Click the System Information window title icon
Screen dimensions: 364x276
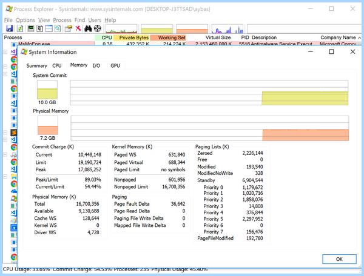(24, 52)
